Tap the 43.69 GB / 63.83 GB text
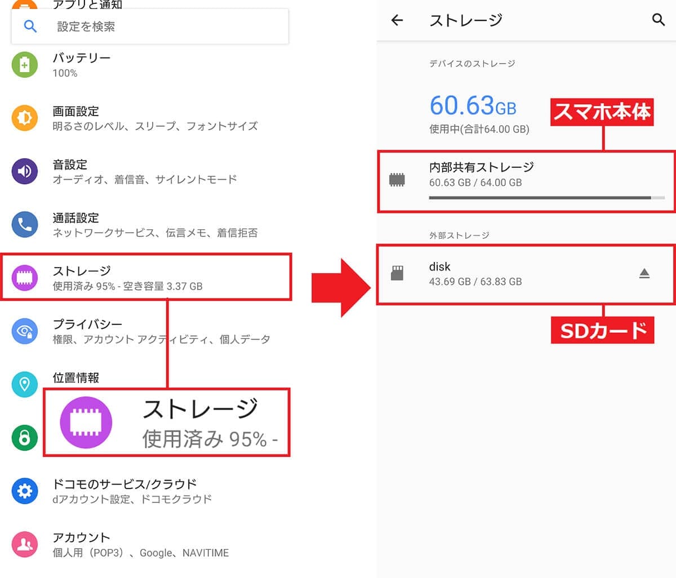 pyautogui.click(x=475, y=281)
